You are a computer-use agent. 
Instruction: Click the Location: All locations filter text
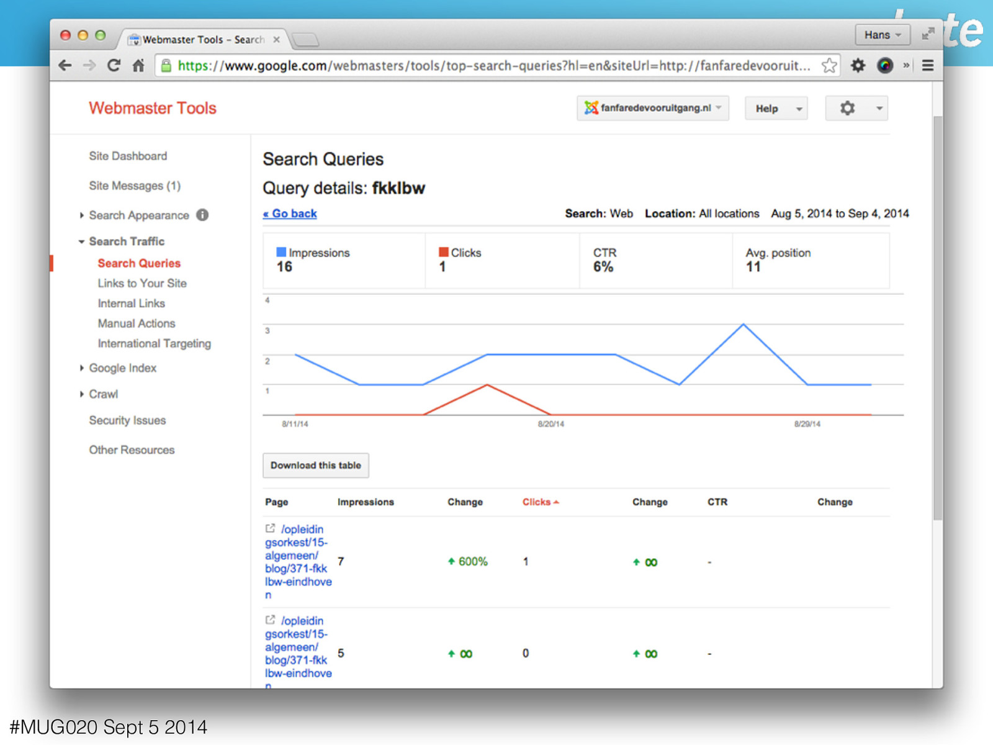702,214
